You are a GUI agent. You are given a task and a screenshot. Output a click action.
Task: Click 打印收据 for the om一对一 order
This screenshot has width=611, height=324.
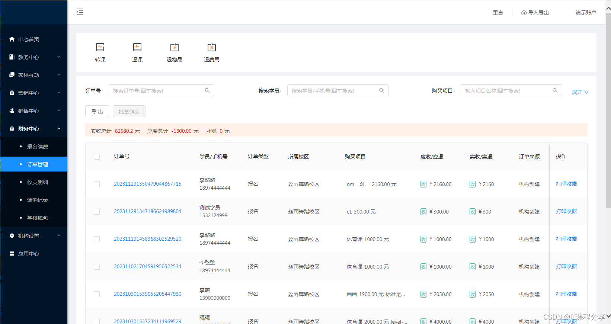[x=566, y=184]
